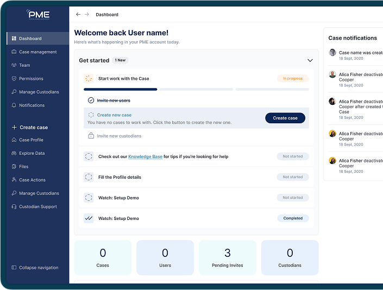This screenshot has height=290, width=383.
Task: Click the back arrow in header
Action: [78, 15]
